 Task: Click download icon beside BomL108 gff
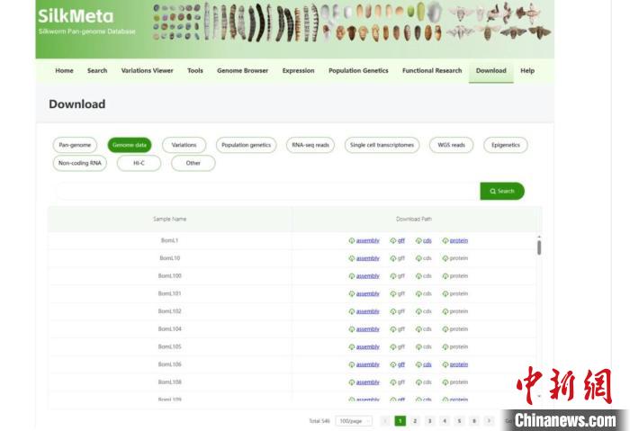pyautogui.click(x=393, y=382)
